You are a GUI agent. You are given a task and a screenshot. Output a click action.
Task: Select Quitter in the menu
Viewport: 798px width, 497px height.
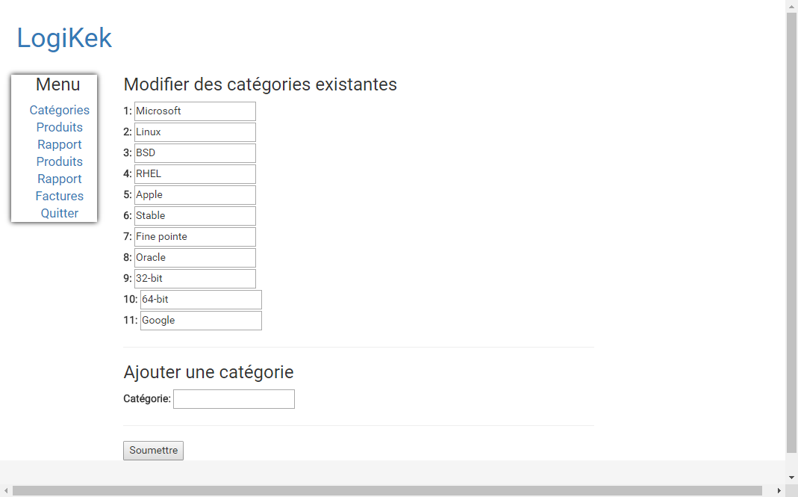click(x=59, y=213)
